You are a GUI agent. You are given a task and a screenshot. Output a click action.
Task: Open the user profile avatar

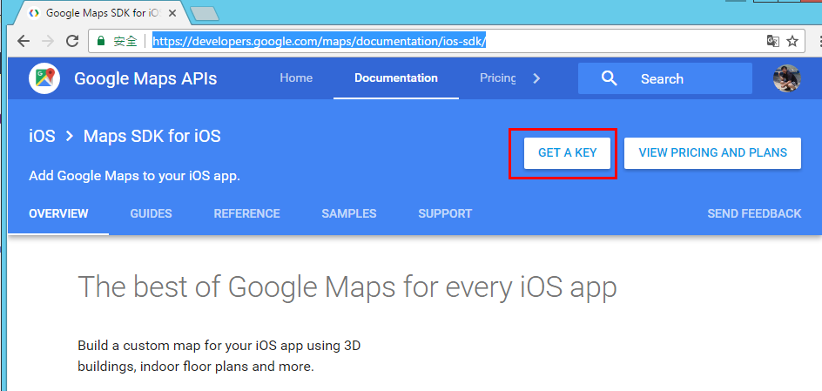787,78
